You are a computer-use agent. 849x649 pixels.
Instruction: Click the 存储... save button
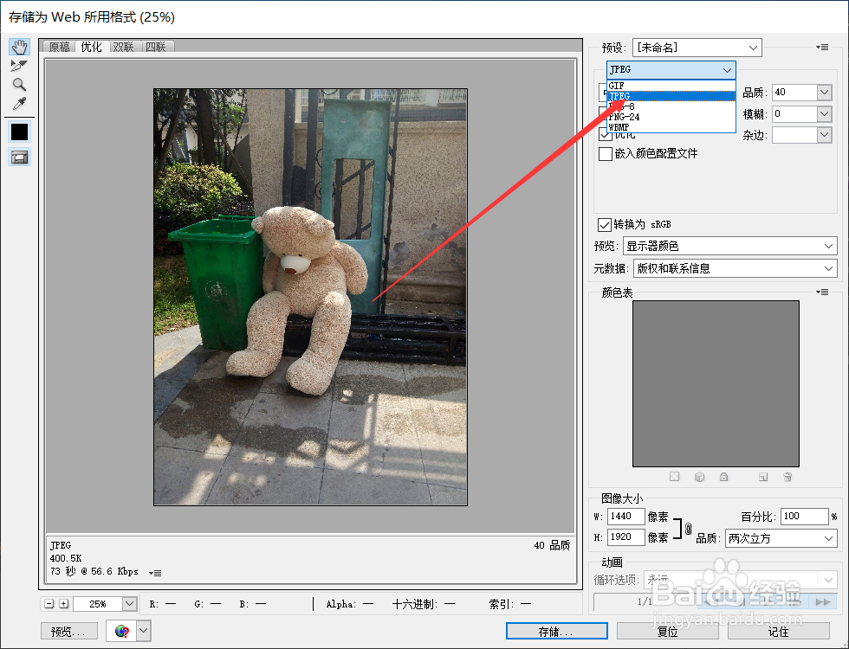click(556, 631)
